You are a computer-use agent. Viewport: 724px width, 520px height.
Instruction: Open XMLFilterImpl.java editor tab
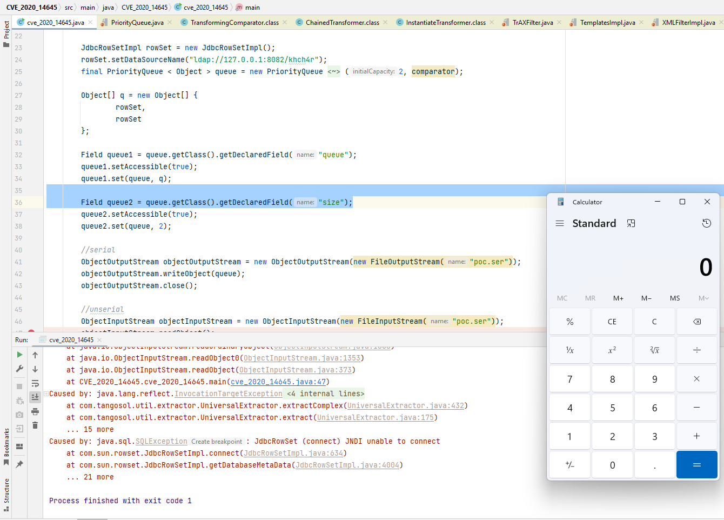(688, 22)
